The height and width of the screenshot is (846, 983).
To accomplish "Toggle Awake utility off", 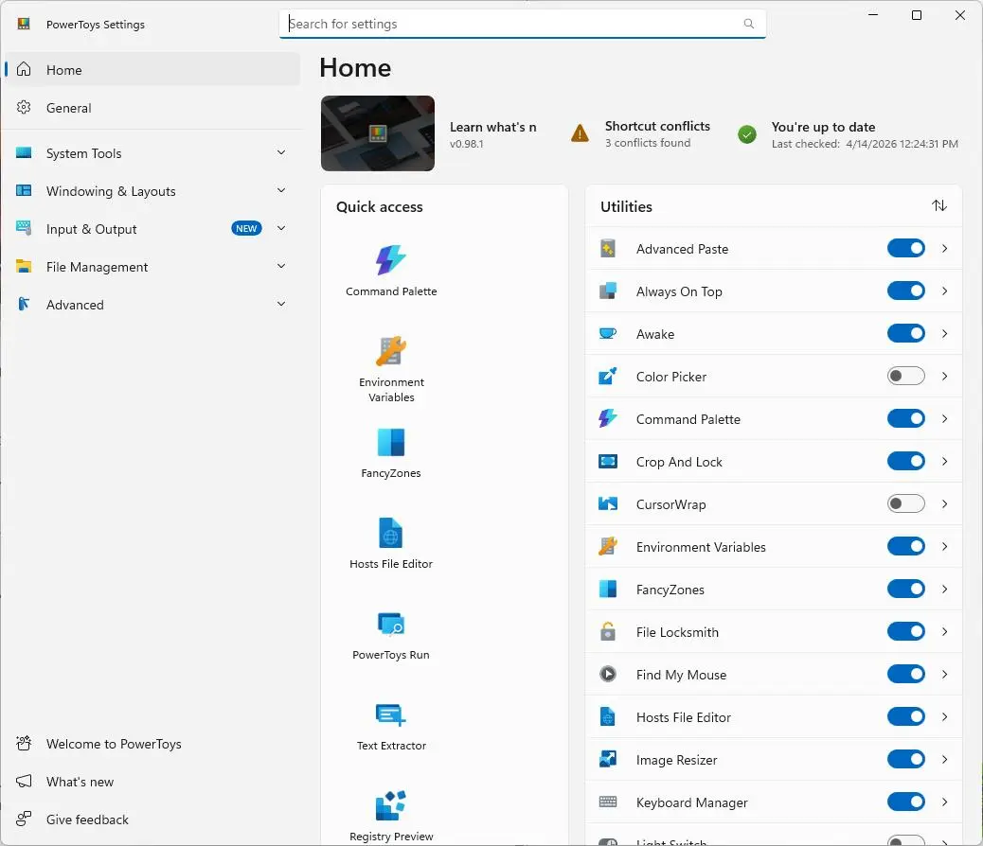I will click(906, 334).
